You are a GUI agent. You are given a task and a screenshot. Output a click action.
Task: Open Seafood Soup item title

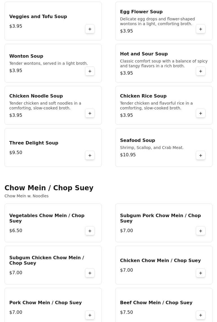[x=138, y=140]
